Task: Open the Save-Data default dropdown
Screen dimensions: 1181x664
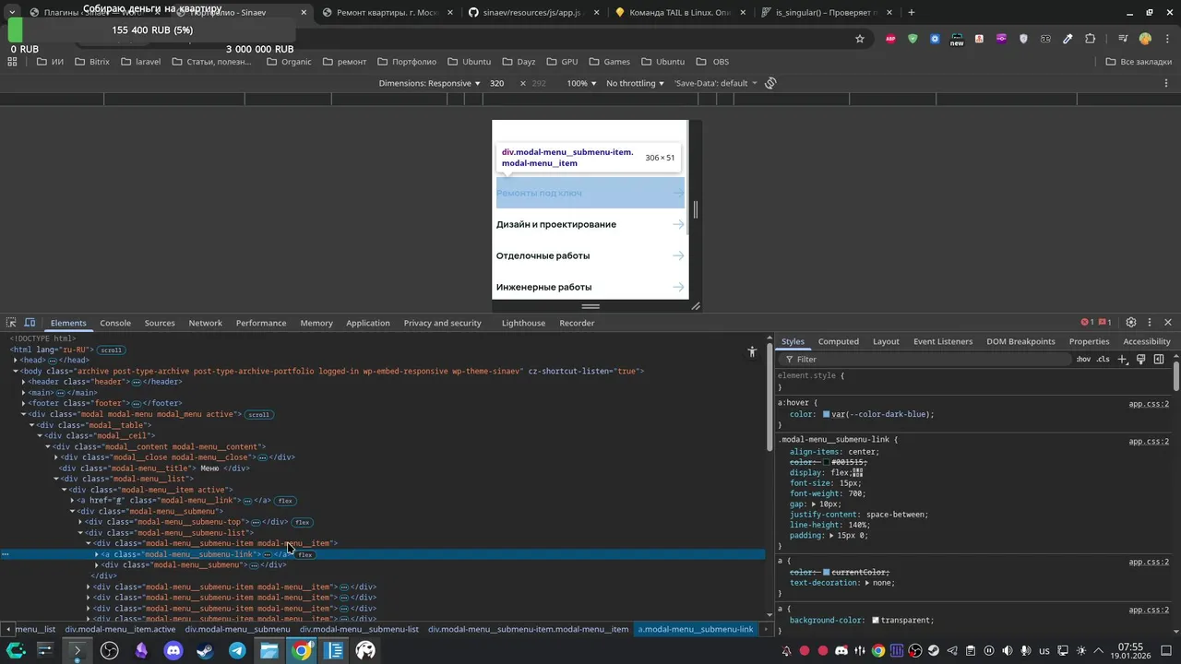Action: pos(715,83)
